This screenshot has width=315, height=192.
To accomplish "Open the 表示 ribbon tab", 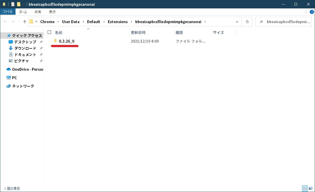I will pos(52,12).
